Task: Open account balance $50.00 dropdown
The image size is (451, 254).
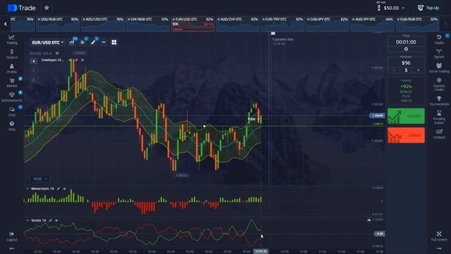Action: [x=394, y=8]
